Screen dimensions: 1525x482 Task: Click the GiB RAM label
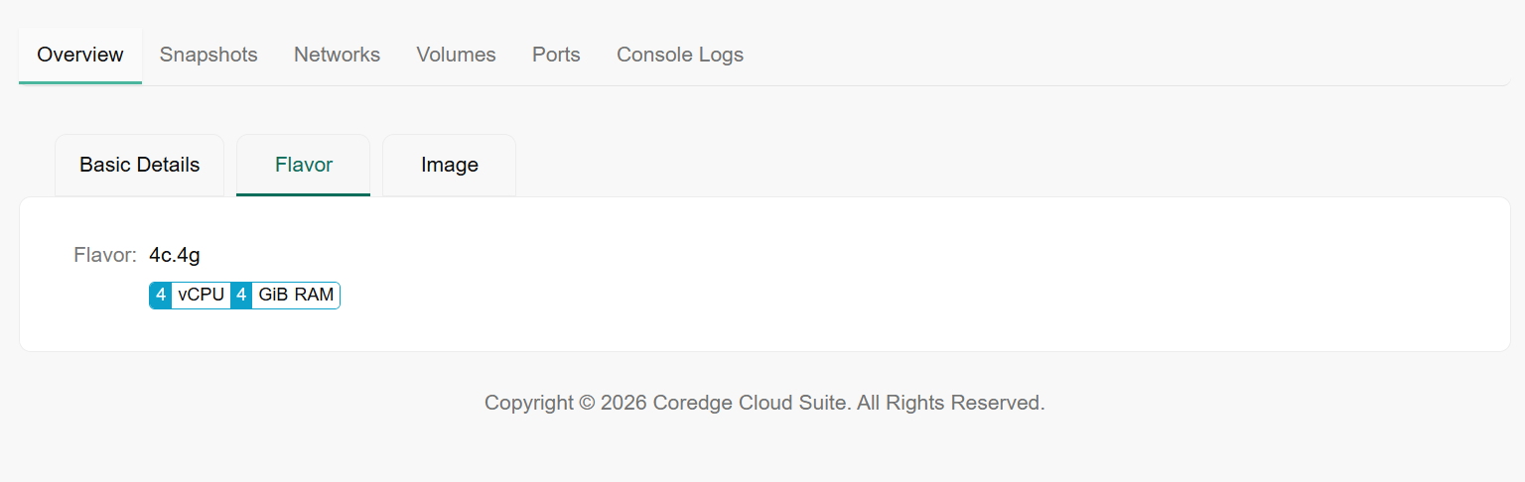(296, 296)
